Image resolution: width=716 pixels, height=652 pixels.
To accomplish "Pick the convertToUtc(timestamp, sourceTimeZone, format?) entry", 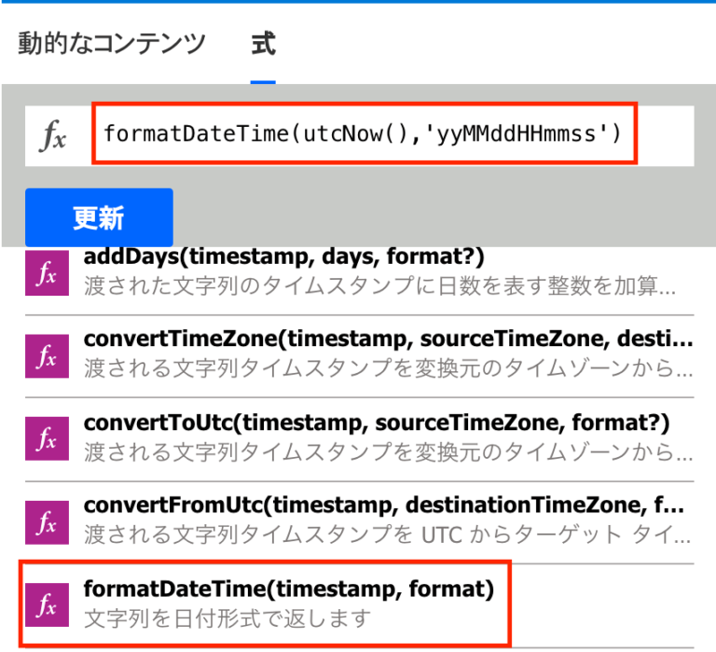I will (x=377, y=423).
